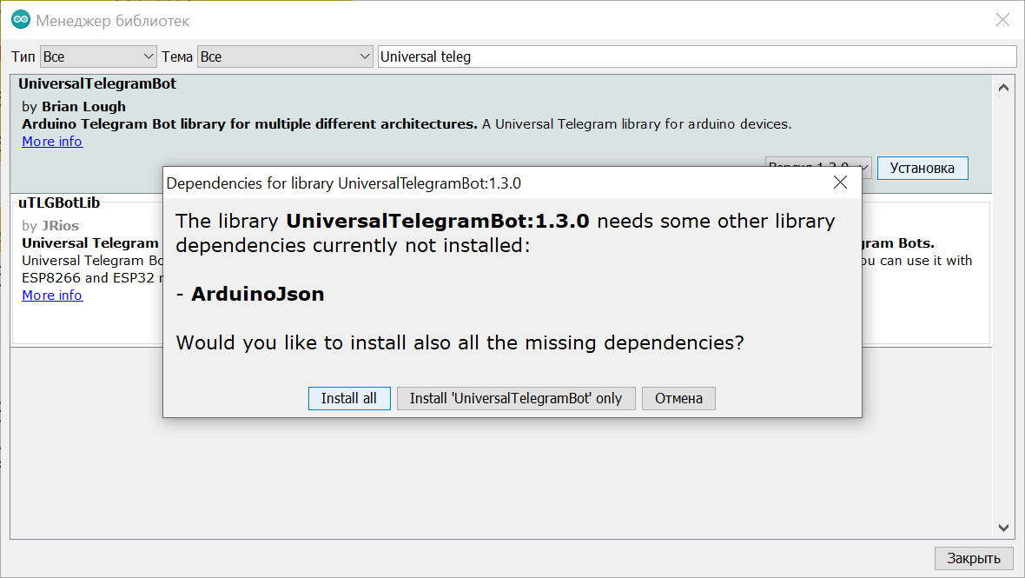Close the Менеджер библиотек window
The image size is (1025, 578).
tap(1002, 20)
